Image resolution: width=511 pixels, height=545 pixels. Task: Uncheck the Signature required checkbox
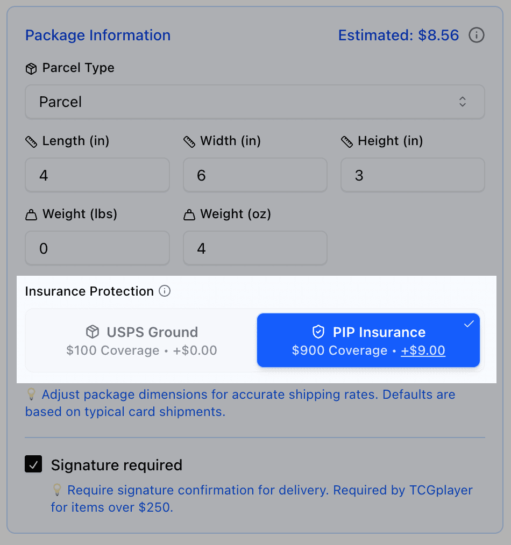(33, 464)
